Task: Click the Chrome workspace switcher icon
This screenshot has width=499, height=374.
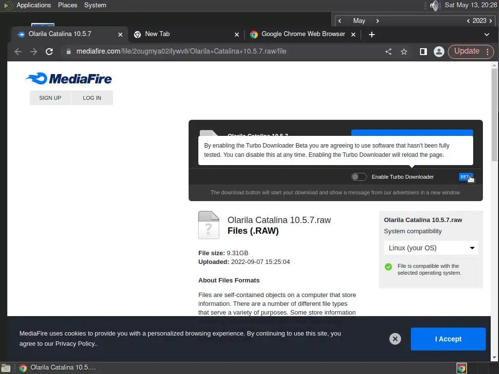Action: click(x=461, y=368)
